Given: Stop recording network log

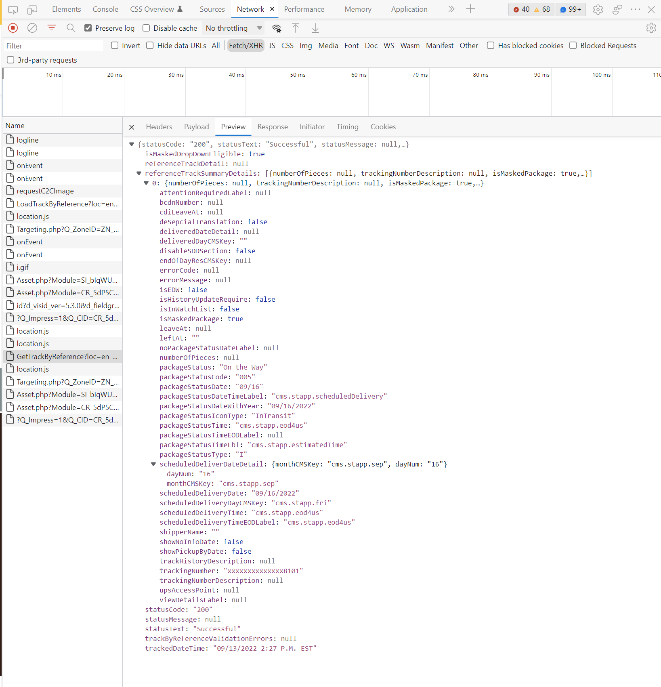Looking at the screenshot, I should pos(13,28).
